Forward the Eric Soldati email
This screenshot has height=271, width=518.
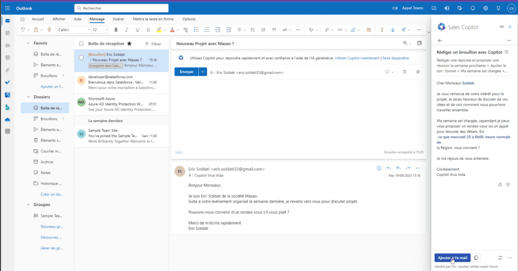click(x=408, y=168)
